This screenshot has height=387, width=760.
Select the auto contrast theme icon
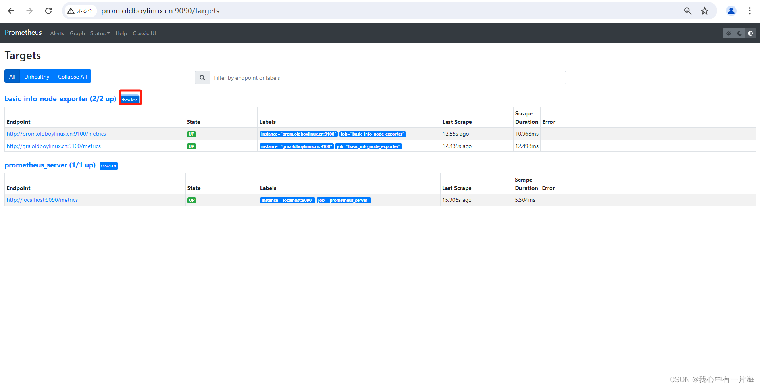pos(750,33)
